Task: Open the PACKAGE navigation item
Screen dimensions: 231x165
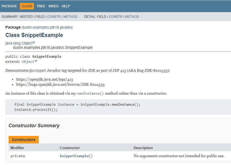Action: (x=9, y=6)
